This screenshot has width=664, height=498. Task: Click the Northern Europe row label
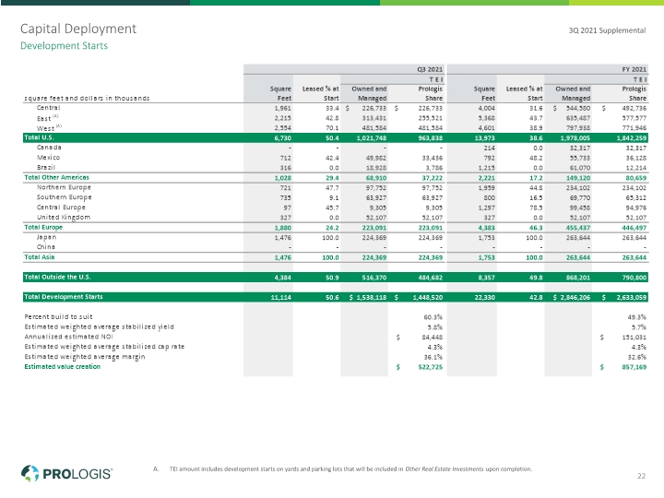(x=64, y=187)
